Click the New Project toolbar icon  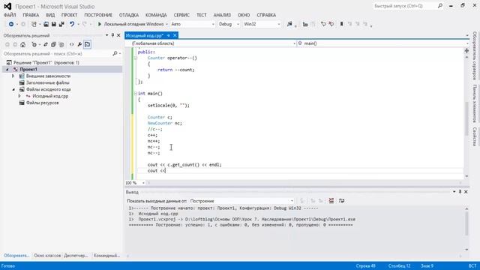tap(34, 24)
